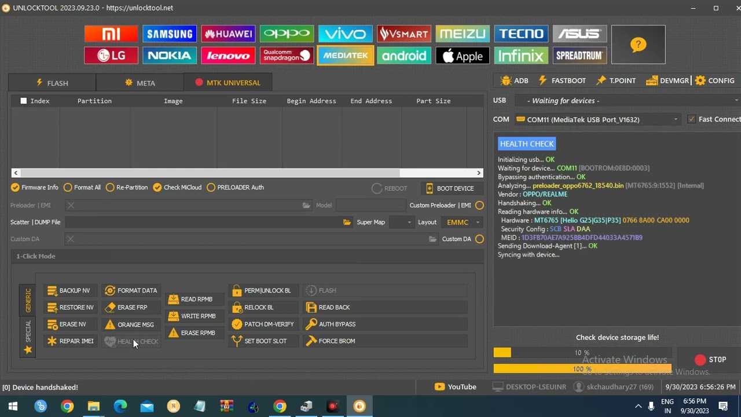Select the Xiaomi MI brand icon
This screenshot has height=417, width=741.
(111, 34)
